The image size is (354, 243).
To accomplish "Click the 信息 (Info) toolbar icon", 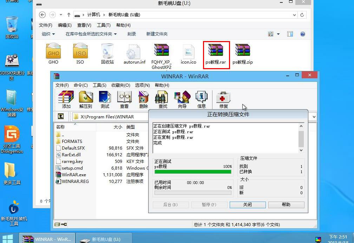I will (202, 99).
